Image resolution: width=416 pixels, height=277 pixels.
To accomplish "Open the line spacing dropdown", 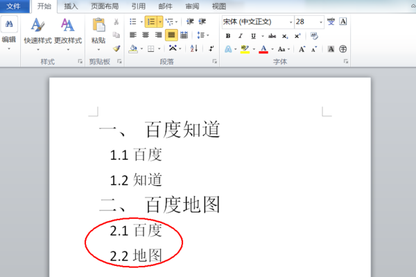I will (203, 35).
